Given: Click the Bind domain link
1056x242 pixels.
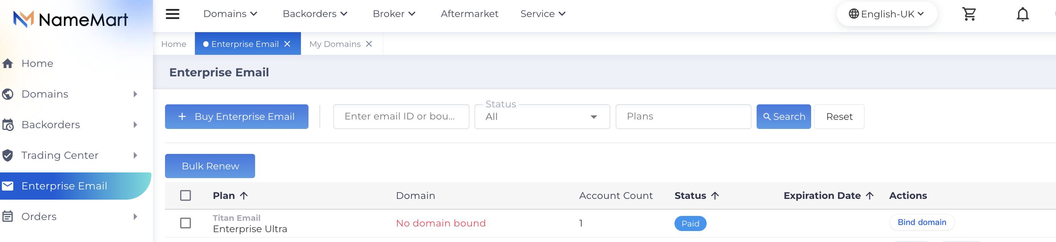Looking at the screenshot, I should tap(922, 222).
